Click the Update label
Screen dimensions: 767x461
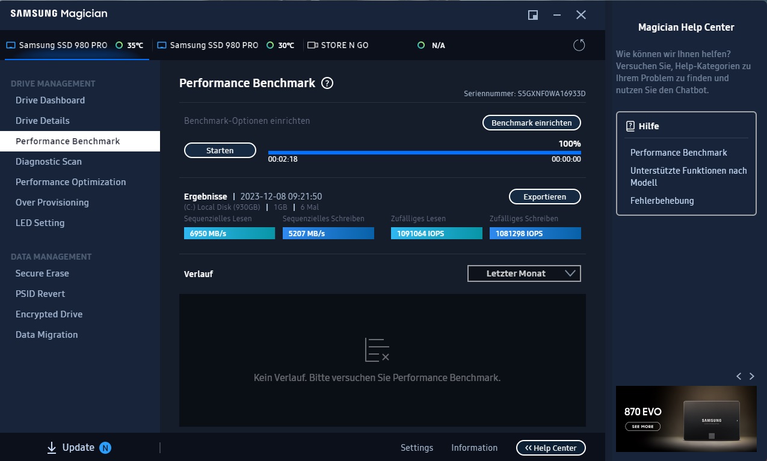[78, 448]
